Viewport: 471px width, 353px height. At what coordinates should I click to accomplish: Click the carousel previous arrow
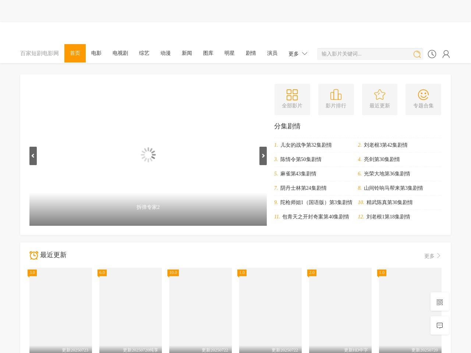[33, 156]
